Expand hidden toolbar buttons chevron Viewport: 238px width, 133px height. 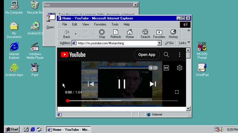[x=189, y=30]
